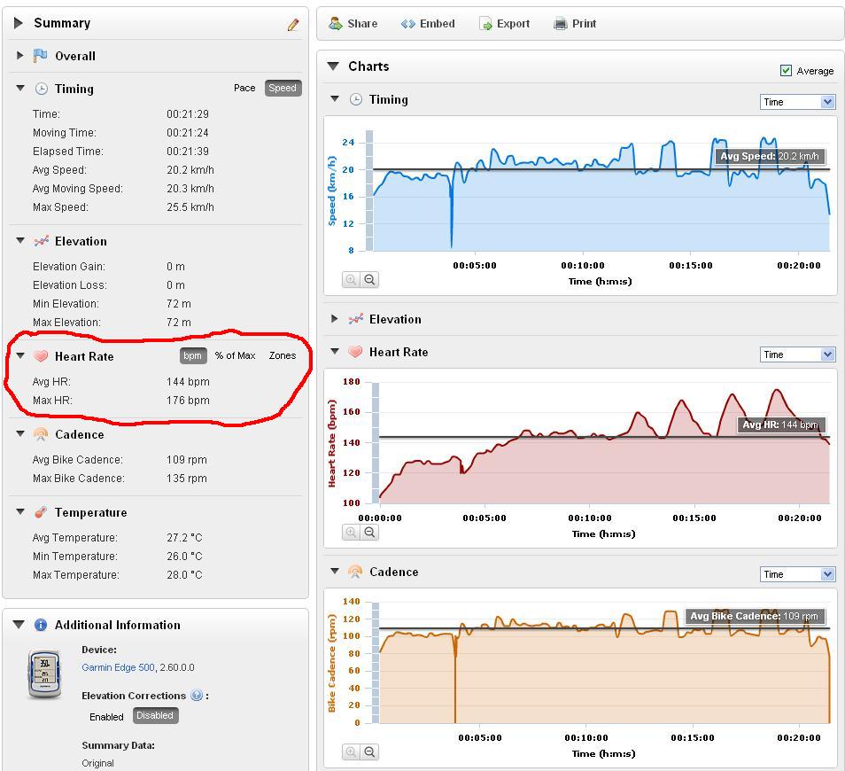
Task: Zoom out on the Cadence chart
Action: pos(369,752)
